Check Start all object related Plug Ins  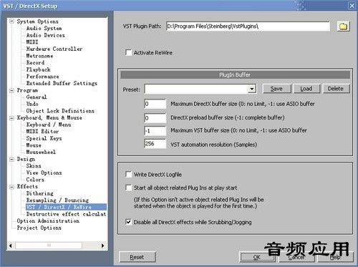coord(128,188)
